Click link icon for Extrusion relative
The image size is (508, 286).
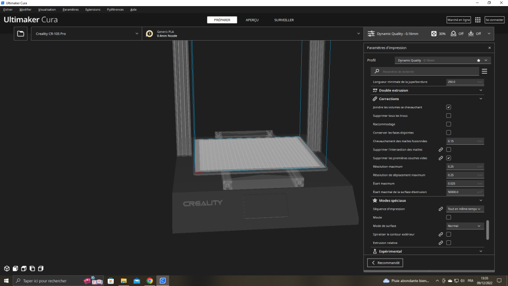pos(440,243)
